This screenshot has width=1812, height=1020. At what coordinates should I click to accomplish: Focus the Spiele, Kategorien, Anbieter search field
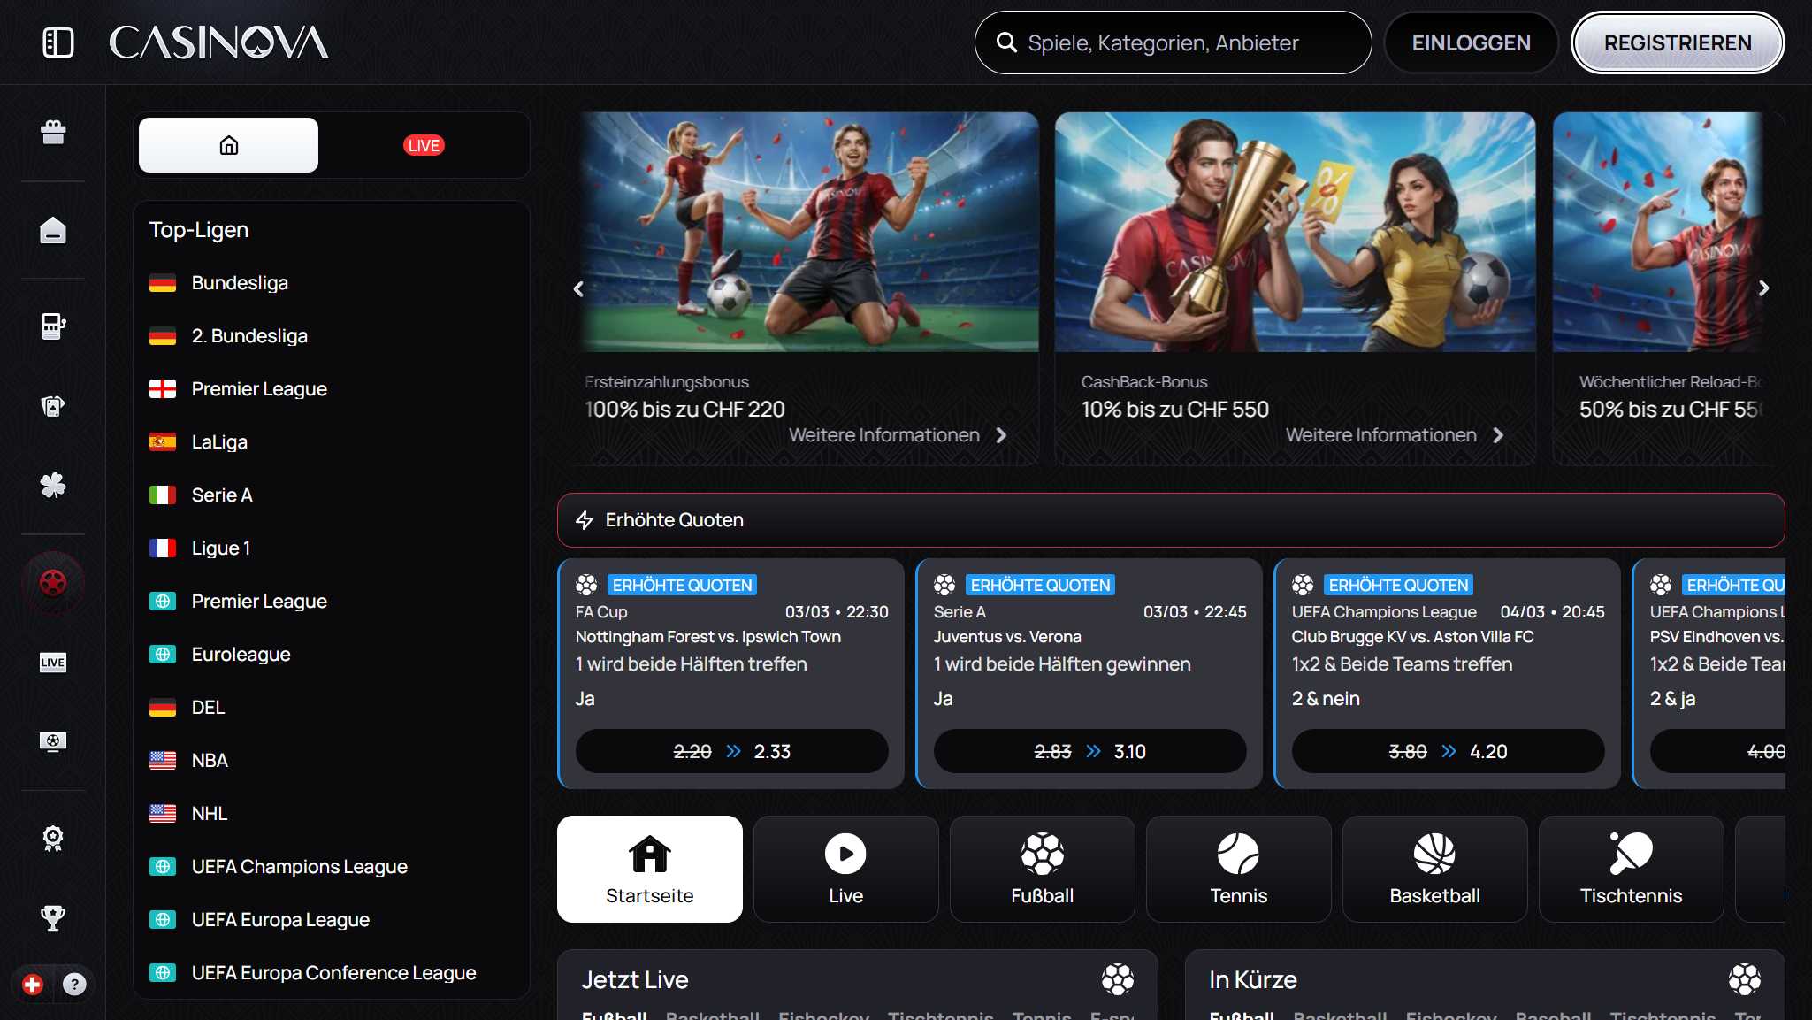pos(1173,42)
